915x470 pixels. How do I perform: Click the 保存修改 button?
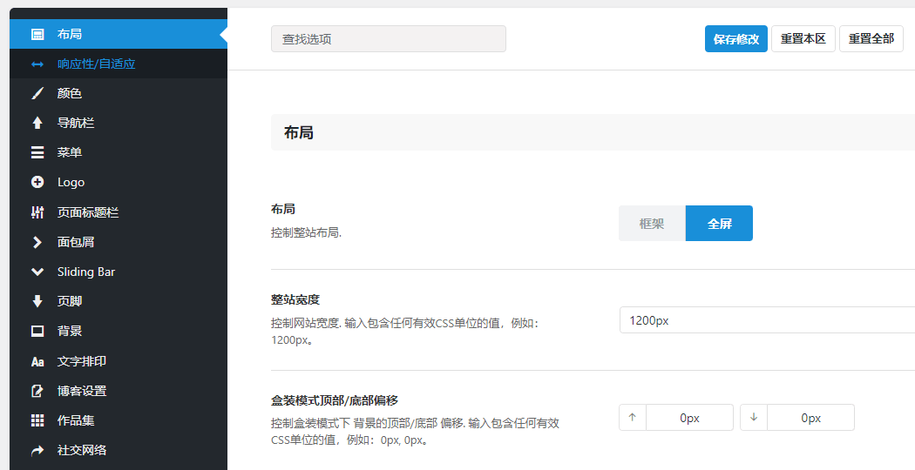point(735,39)
